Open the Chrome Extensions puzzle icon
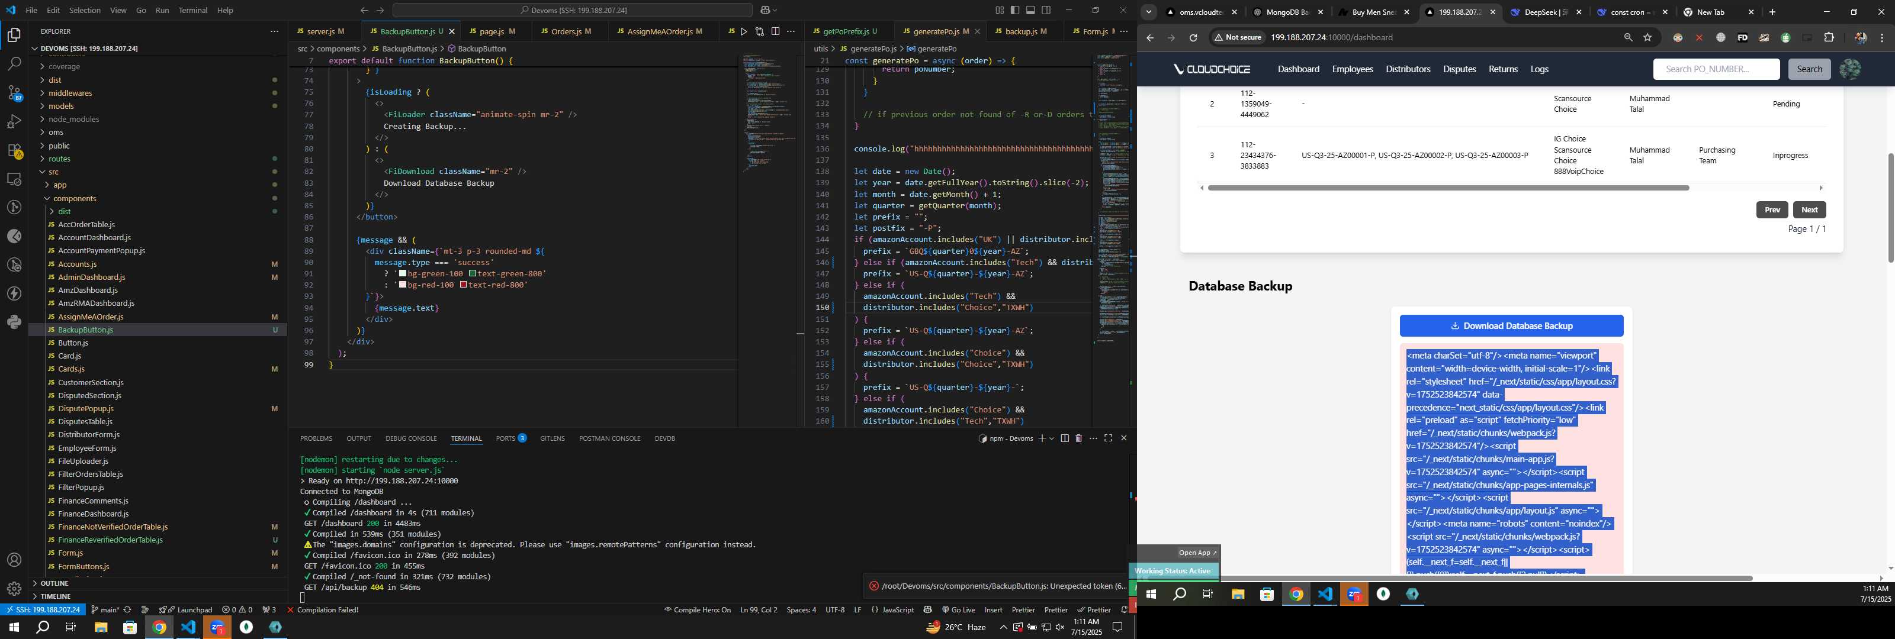1895x639 pixels. pyautogui.click(x=1829, y=37)
